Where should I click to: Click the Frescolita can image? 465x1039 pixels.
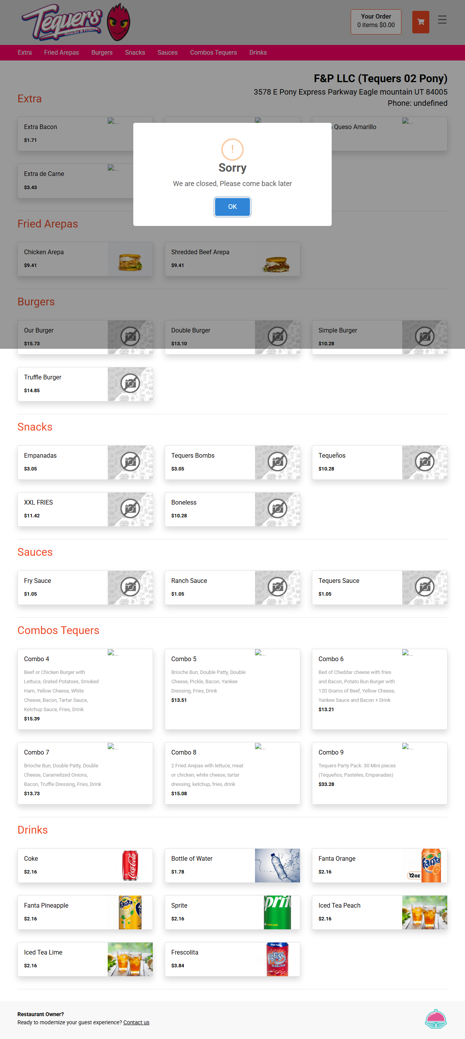coord(277,959)
